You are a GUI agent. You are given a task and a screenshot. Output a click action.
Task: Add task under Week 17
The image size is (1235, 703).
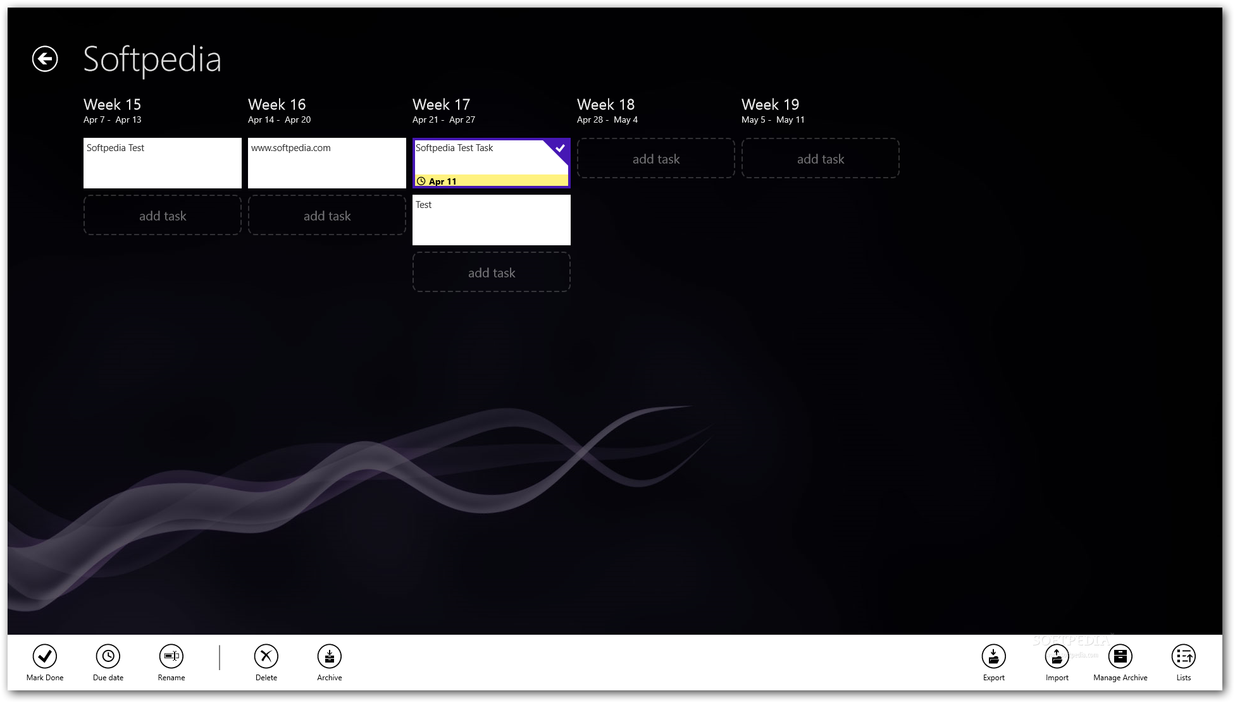click(492, 272)
